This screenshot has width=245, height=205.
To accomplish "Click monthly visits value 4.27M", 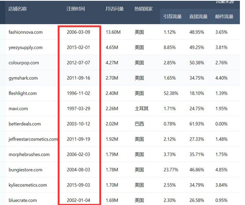I will coord(112,63).
